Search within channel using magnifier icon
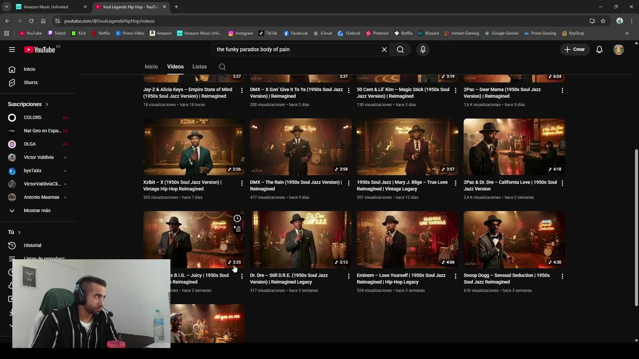Image resolution: width=639 pixels, height=359 pixels. [x=222, y=67]
